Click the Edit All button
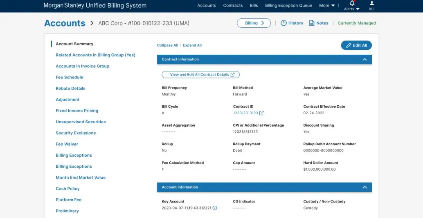This screenshot has width=423, height=218. pos(356,45)
